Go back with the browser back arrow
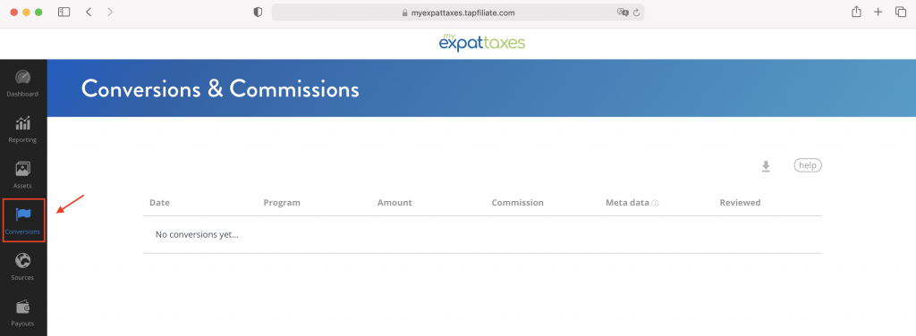Viewport: 916px width, 336px height. point(89,12)
